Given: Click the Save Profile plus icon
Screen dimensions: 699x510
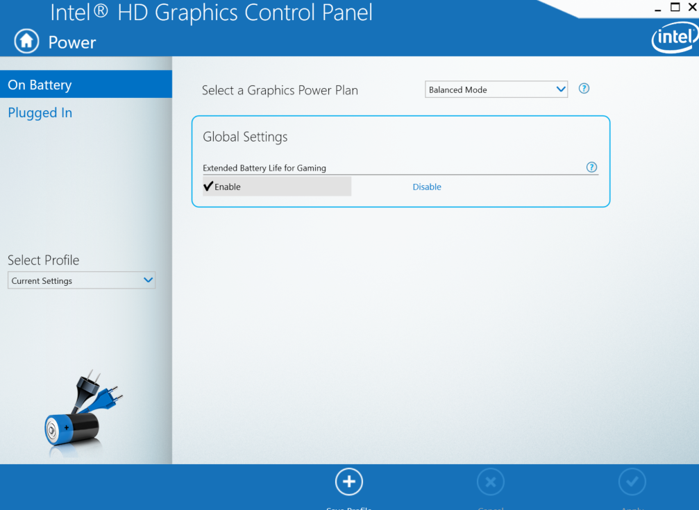Looking at the screenshot, I should pyautogui.click(x=348, y=482).
